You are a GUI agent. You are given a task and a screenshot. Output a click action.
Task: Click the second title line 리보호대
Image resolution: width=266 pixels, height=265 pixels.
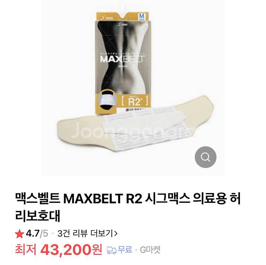(x=38, y=216)
